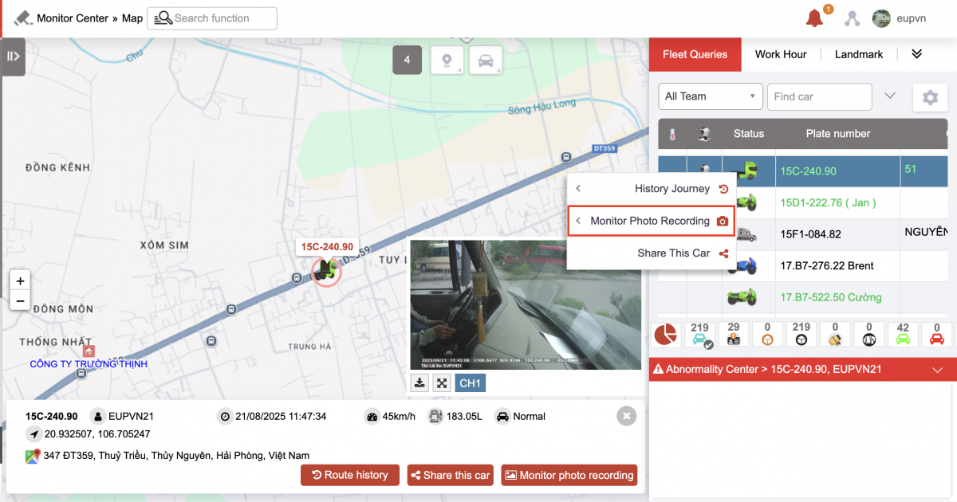Filter by green car status count 42

tap(903, 334)
